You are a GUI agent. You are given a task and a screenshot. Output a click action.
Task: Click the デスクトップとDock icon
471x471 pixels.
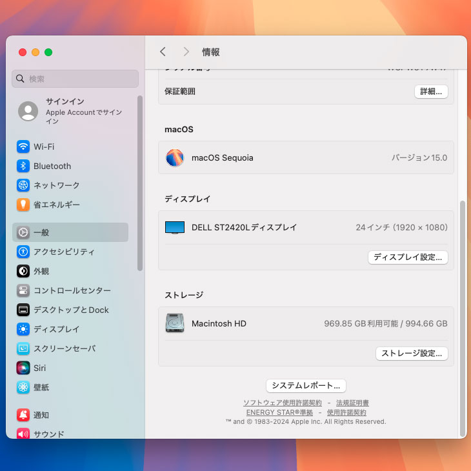(23, 310)
